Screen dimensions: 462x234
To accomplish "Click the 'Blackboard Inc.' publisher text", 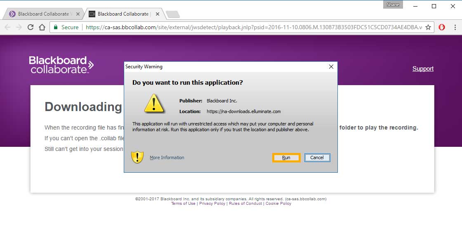I will click(222, 101).
